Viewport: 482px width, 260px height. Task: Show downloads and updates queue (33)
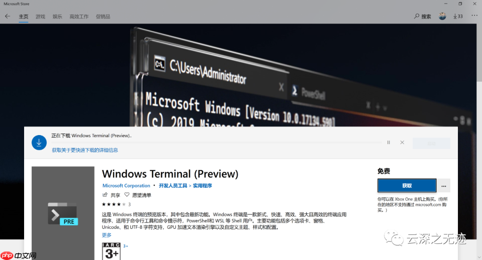[458, 17]
